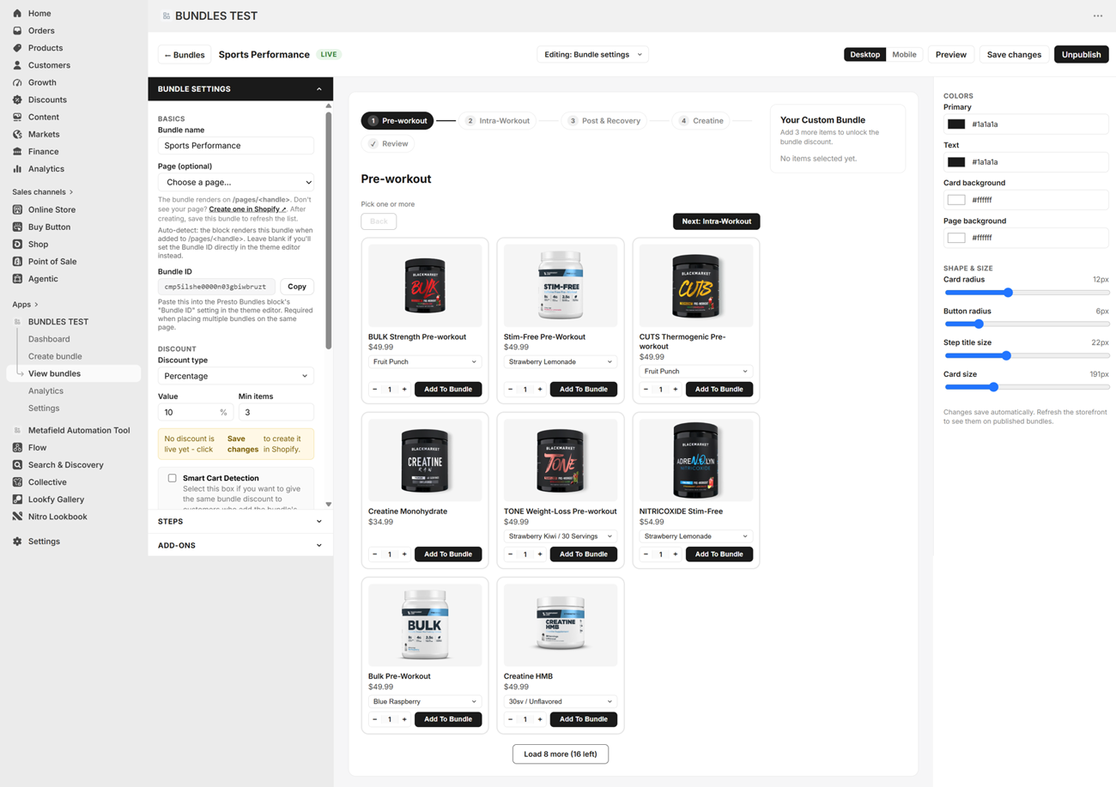Open the Products tag icon
Image resolution: width=1116 pixels, height=787 pixels.
click(17, 47)
